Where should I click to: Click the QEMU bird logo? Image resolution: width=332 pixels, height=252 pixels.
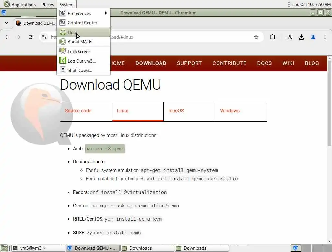(x=41, y=114)
